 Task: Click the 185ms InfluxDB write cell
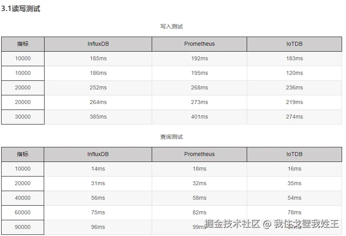[x=98, y=58]
